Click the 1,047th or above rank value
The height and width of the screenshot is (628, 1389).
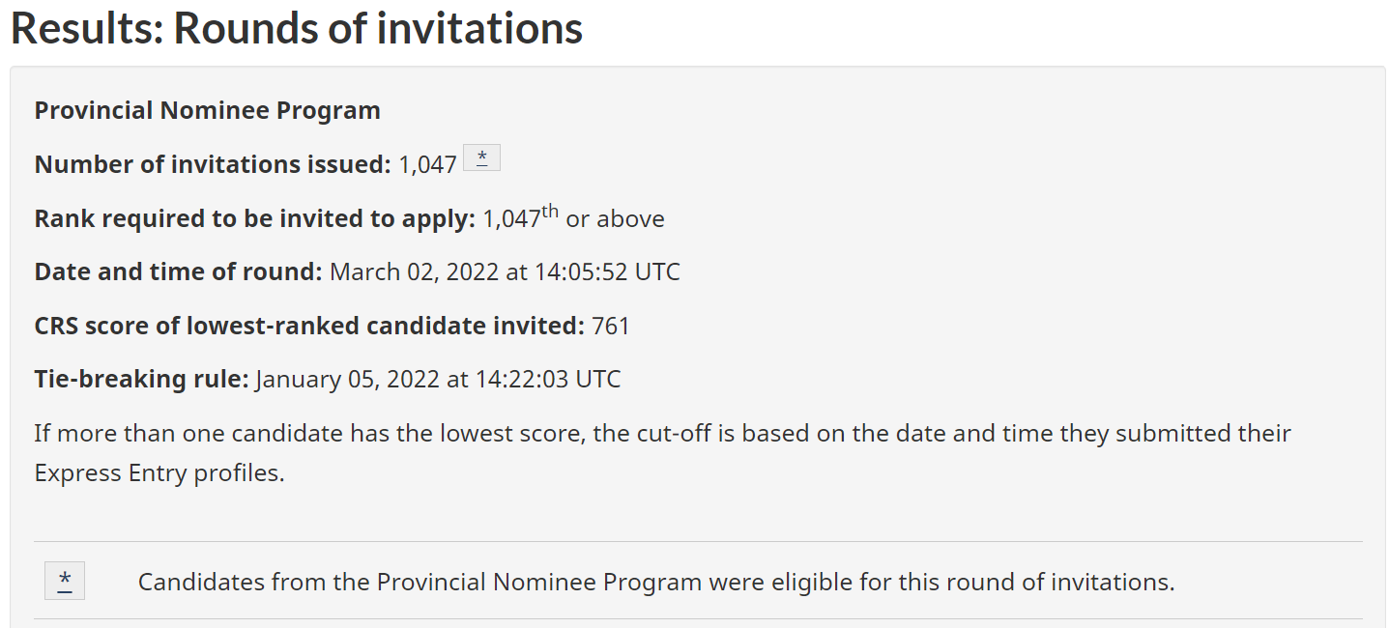click(574, 217)
